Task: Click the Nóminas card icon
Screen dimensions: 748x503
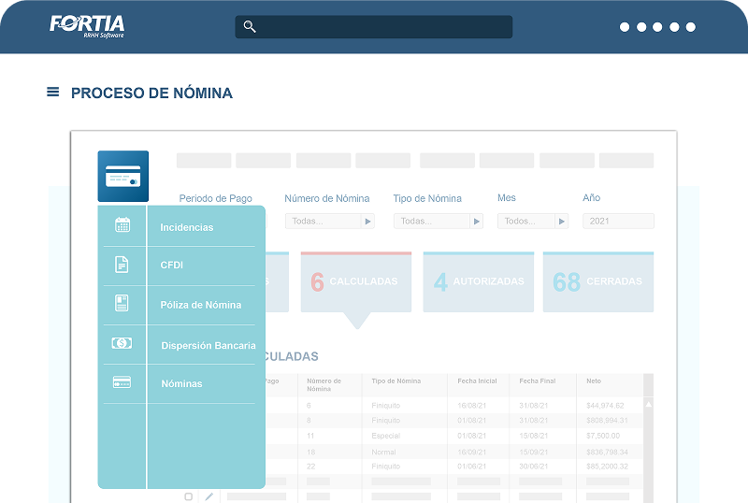Action: coord(122,382)
